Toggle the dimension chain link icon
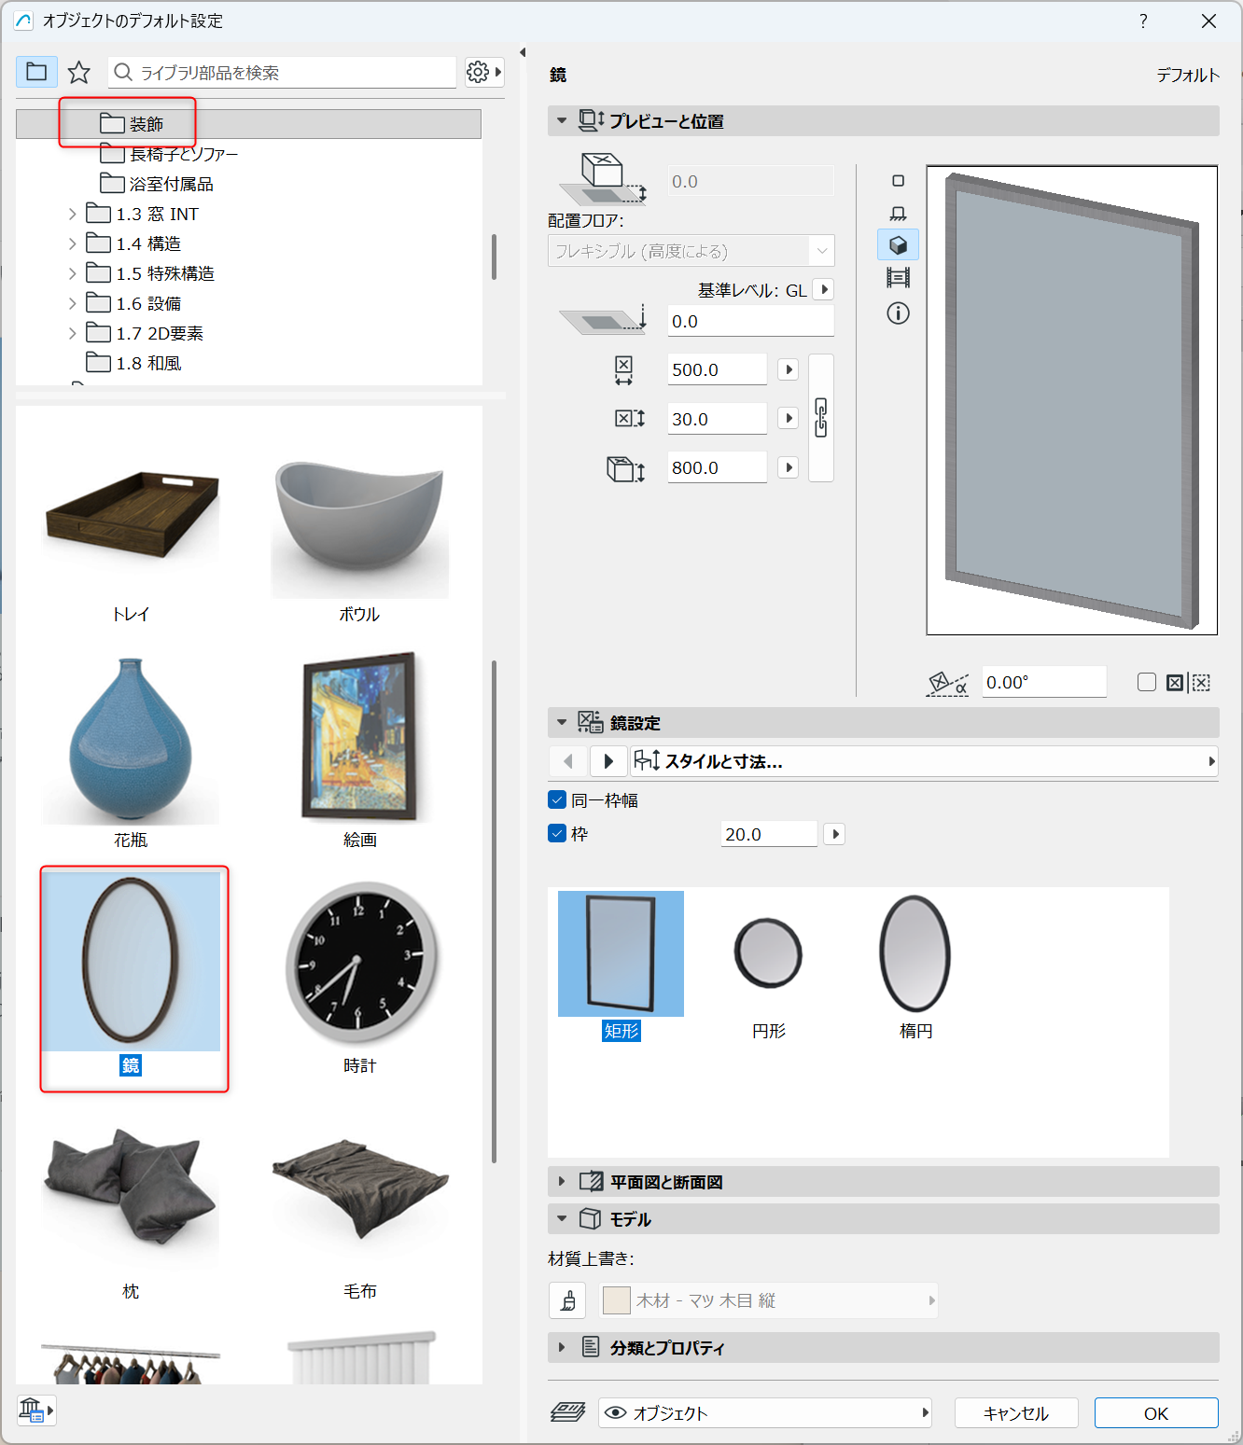This screenshot has height=1445, width=1243. click(x=821, y=418)
